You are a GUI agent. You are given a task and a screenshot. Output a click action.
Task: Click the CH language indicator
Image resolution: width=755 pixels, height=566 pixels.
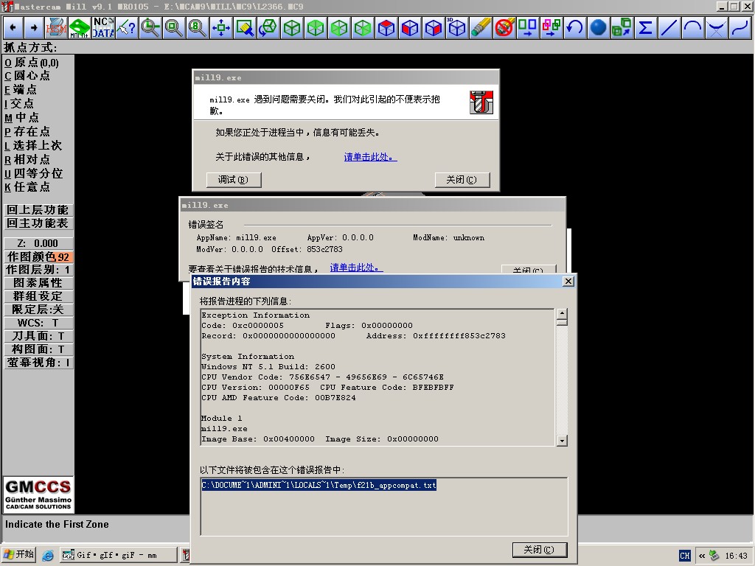coord(685,556)
